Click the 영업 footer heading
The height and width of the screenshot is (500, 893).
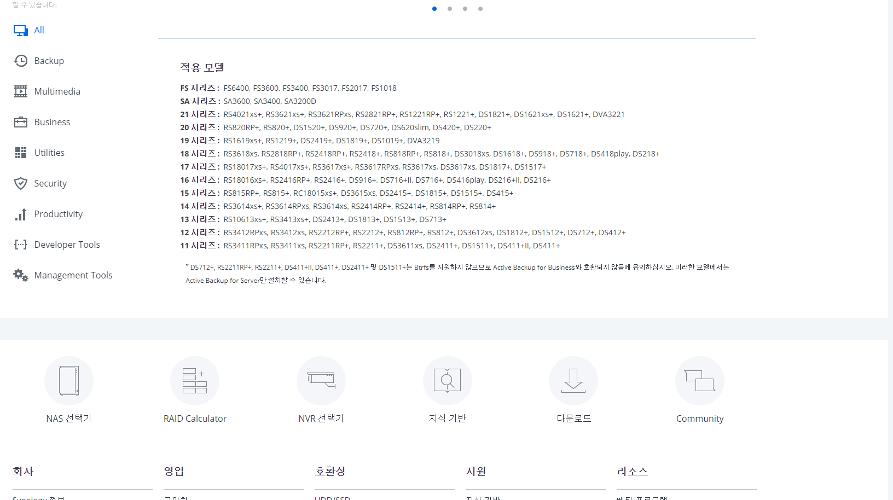coord(174,471)
